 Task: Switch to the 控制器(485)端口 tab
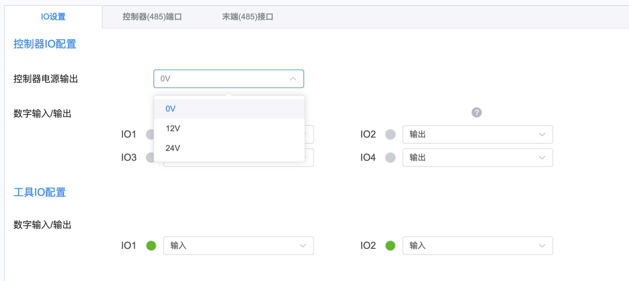point(152,17)
